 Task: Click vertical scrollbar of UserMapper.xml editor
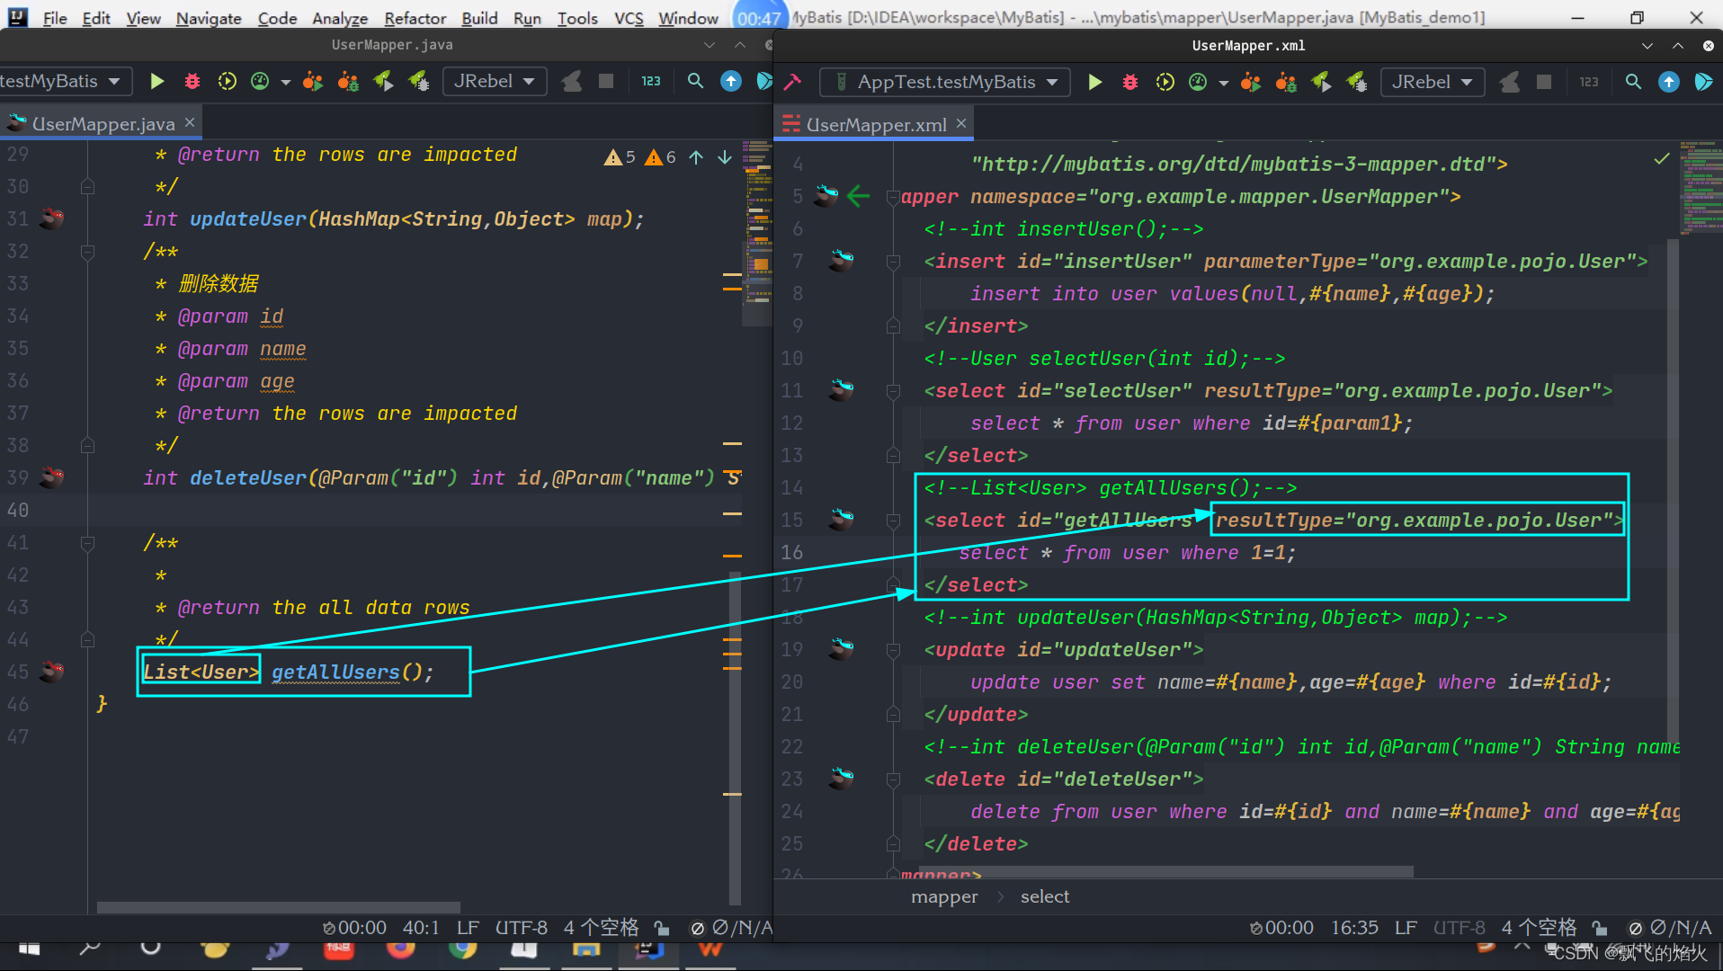click(1673, 490)
